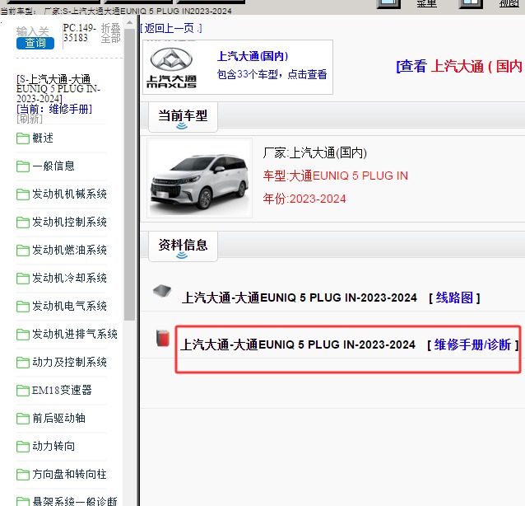Click the left panel scrollbar up arrow

129,23
